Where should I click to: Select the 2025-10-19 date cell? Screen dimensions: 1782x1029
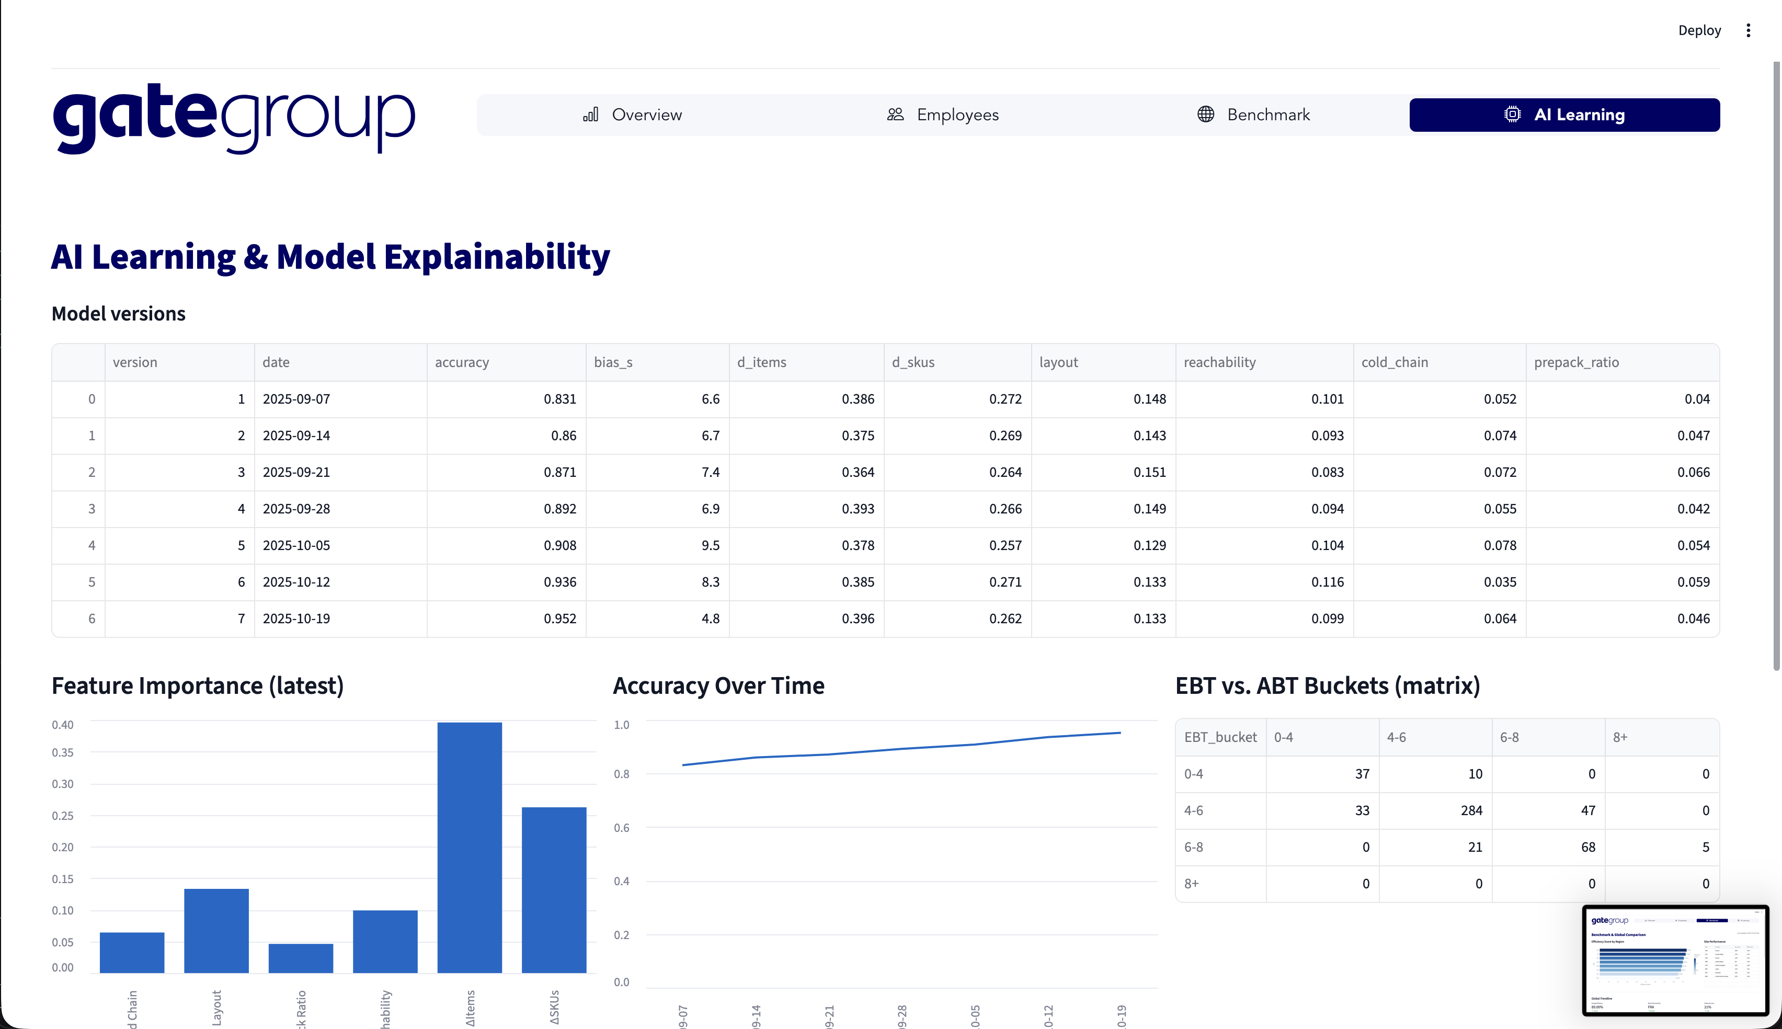click(297, 619)
